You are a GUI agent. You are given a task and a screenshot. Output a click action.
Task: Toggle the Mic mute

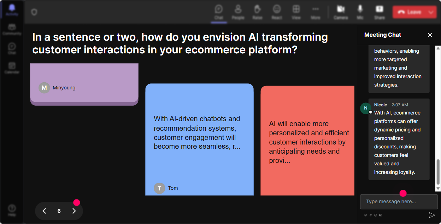(x=360, y=12)
